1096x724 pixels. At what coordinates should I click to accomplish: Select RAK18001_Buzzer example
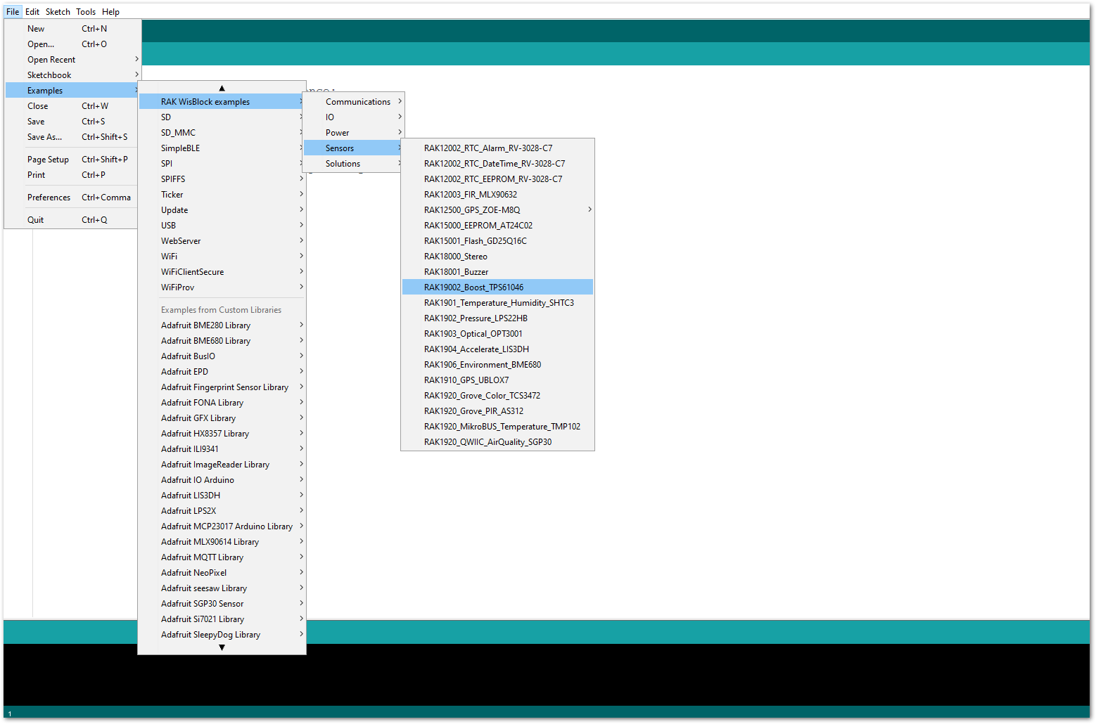pos(497,272)
